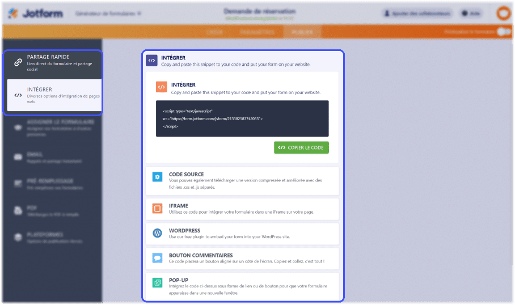Click the Email envelope icon in sidebar
515x305 pixels.
pos(18,157)
